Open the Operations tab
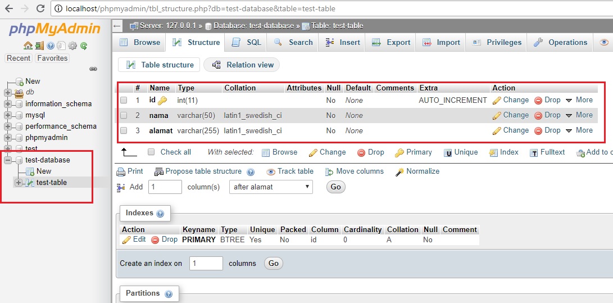Viewport: 613px width, 303px height. [x=560, y=43]
